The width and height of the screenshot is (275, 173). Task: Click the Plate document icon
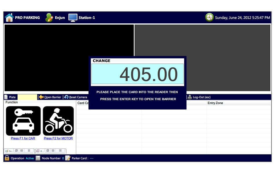pos(6,97)
